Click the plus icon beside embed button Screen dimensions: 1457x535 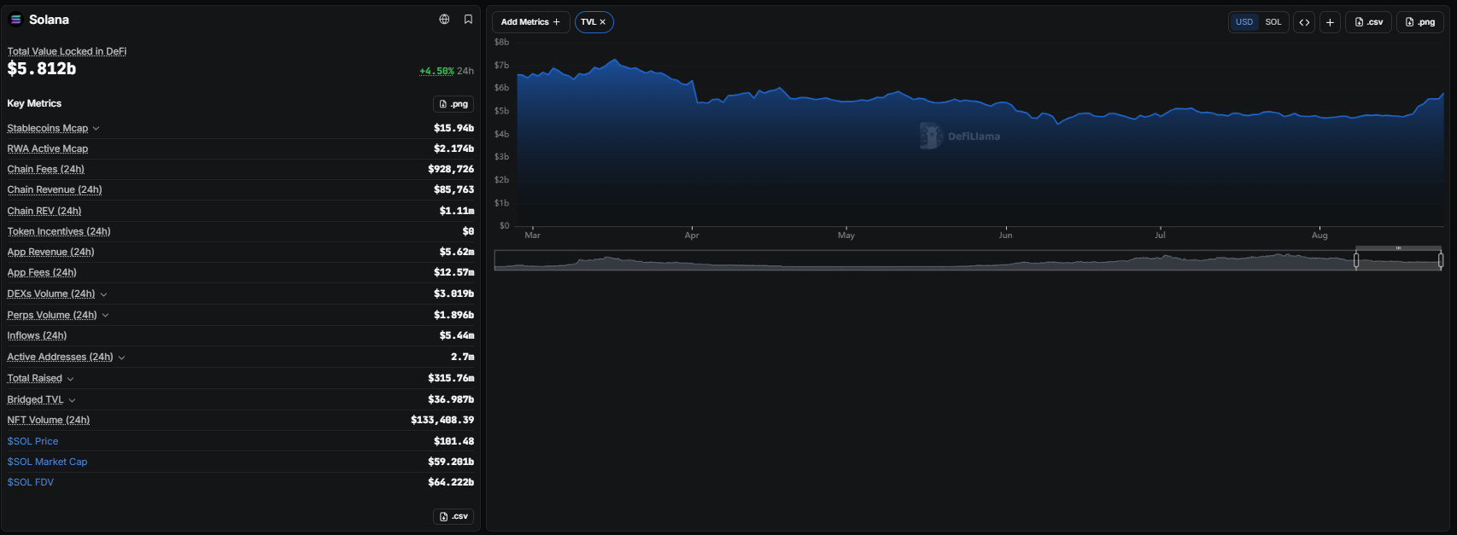coord(1330,22)
